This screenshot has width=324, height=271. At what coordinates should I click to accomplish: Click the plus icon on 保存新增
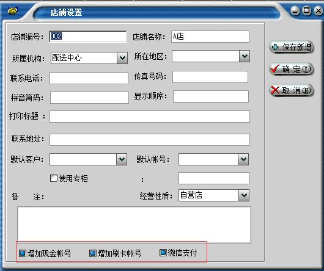click(x=275, y=47)
